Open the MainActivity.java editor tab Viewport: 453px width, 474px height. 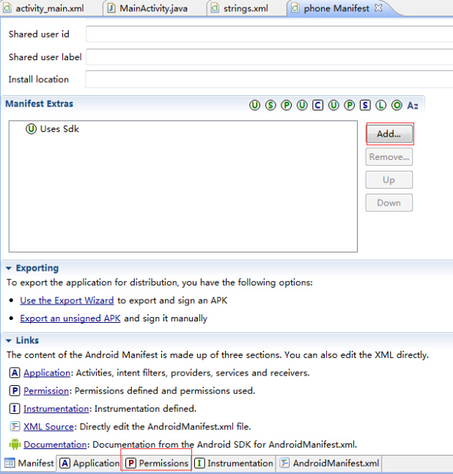tap(148, 8)
